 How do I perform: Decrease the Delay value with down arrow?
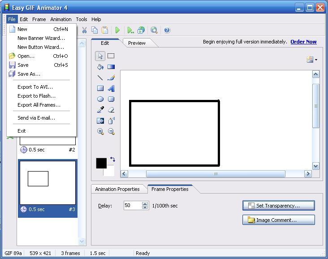[145, 207]
